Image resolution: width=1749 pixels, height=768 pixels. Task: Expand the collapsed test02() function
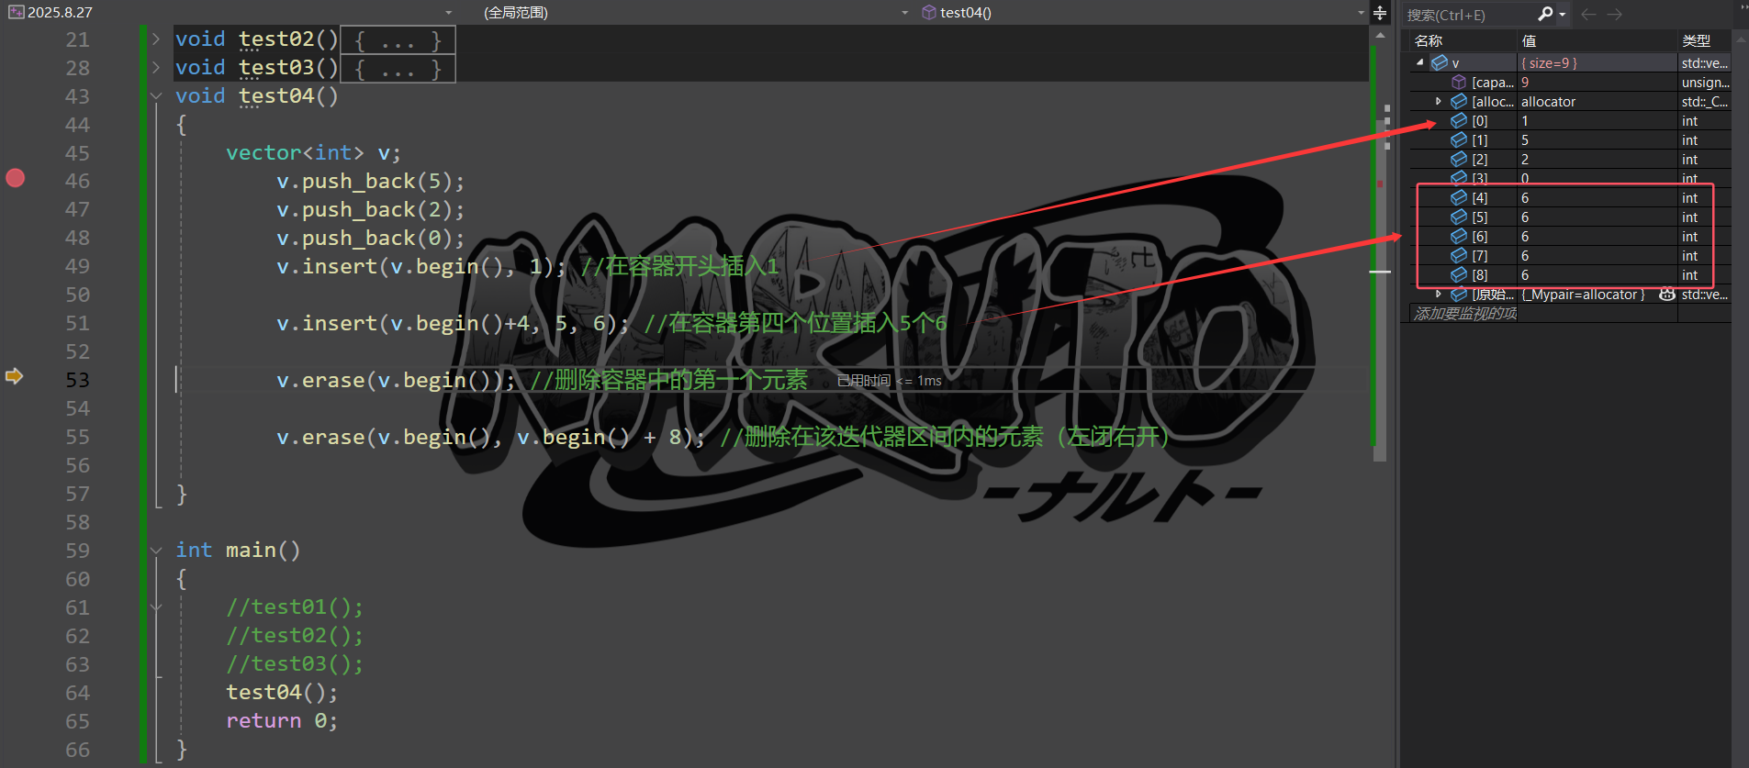pyautogui.click(x=156, y=39)
